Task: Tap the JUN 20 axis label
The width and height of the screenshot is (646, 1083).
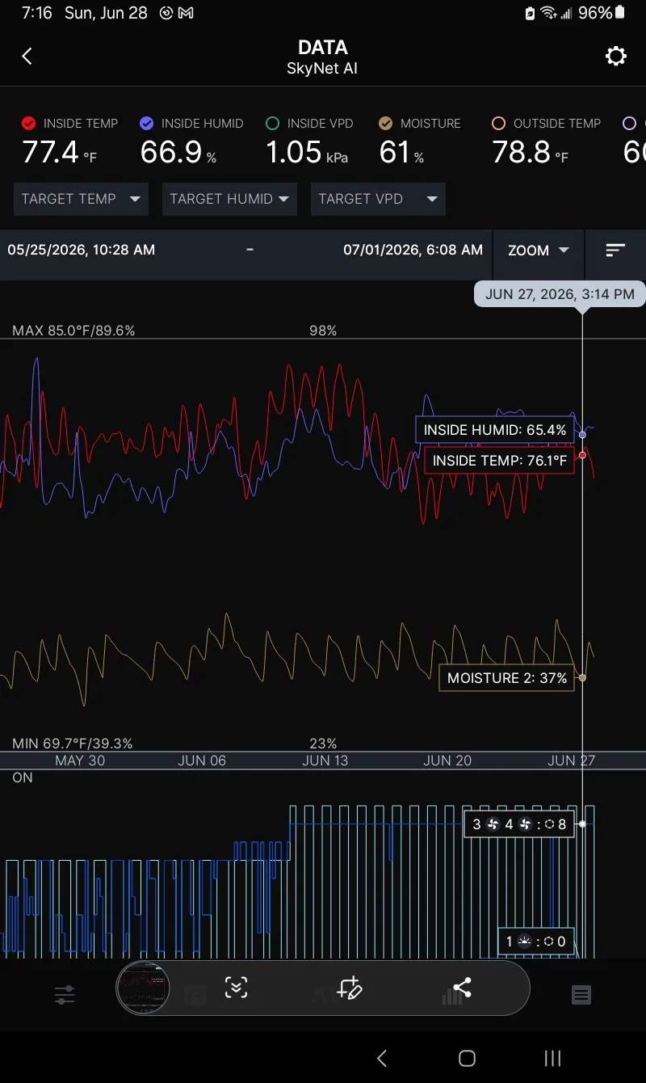Action: point(447,761)
